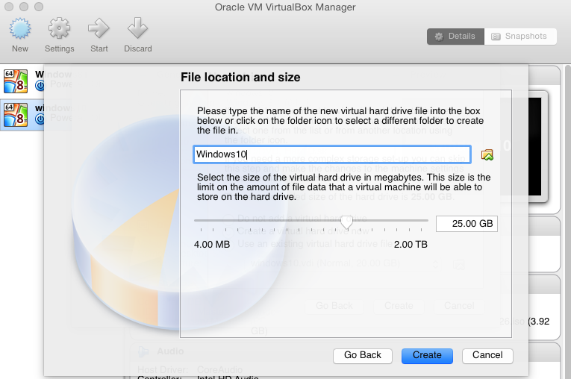Click in the Windows10 file name field
Image resolution: width=571 pixels, height=379 pixels.
tap(331, 154)
